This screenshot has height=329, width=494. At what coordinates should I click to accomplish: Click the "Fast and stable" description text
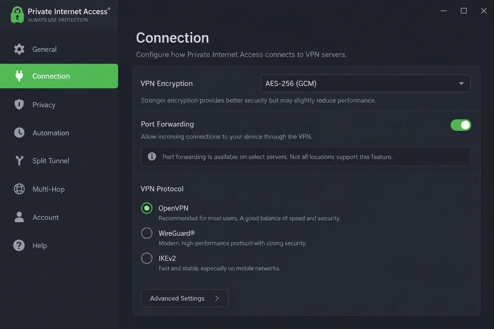219,268
